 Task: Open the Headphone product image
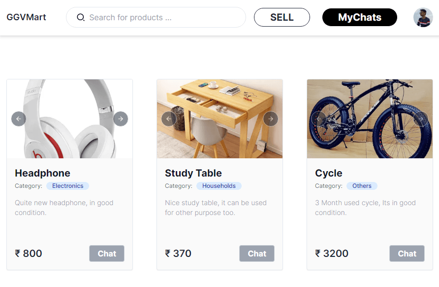70,119
